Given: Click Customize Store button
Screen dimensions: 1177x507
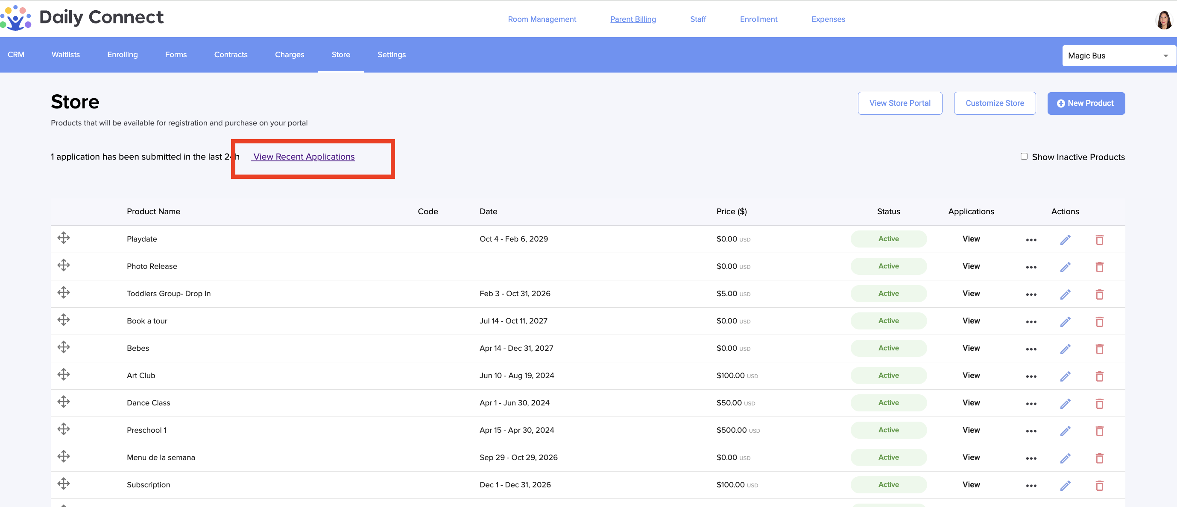Looking at the screenshot, I should tap(994, 103).
